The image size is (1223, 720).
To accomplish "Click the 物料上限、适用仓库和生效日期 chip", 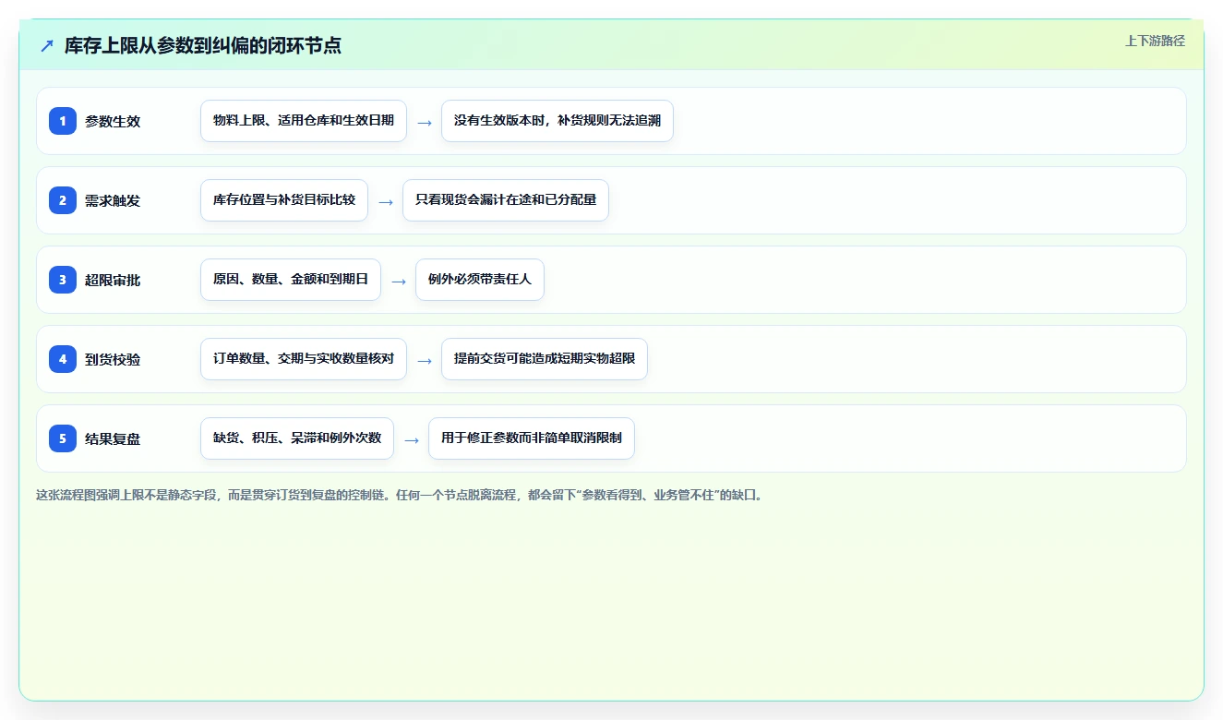I will click(304, 121).
